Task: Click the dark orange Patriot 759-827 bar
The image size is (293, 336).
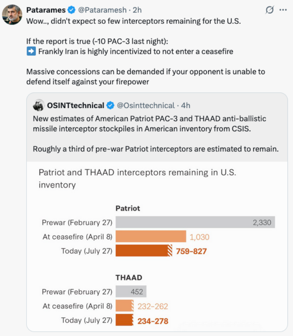Action: pos(144,250)
